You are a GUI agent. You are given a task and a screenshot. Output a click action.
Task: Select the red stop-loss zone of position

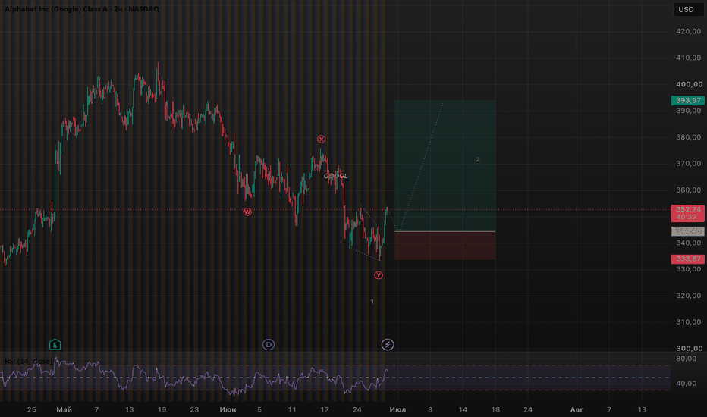[x=445, y=246]
